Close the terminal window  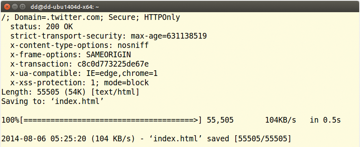(7, 7)
